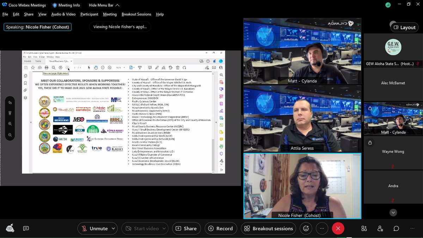423x238 pixels.
Task: Open Acrobat E-Sign menu
Action: click(42, 56)
